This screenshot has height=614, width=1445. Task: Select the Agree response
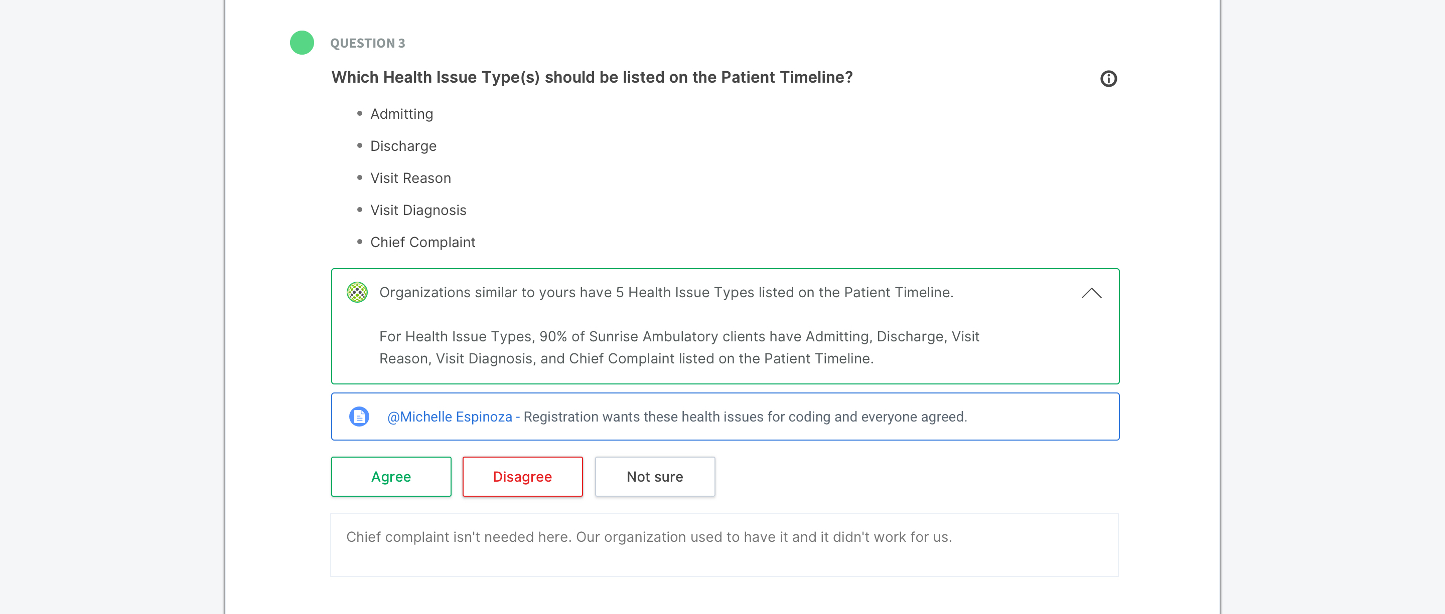[391, 476]
